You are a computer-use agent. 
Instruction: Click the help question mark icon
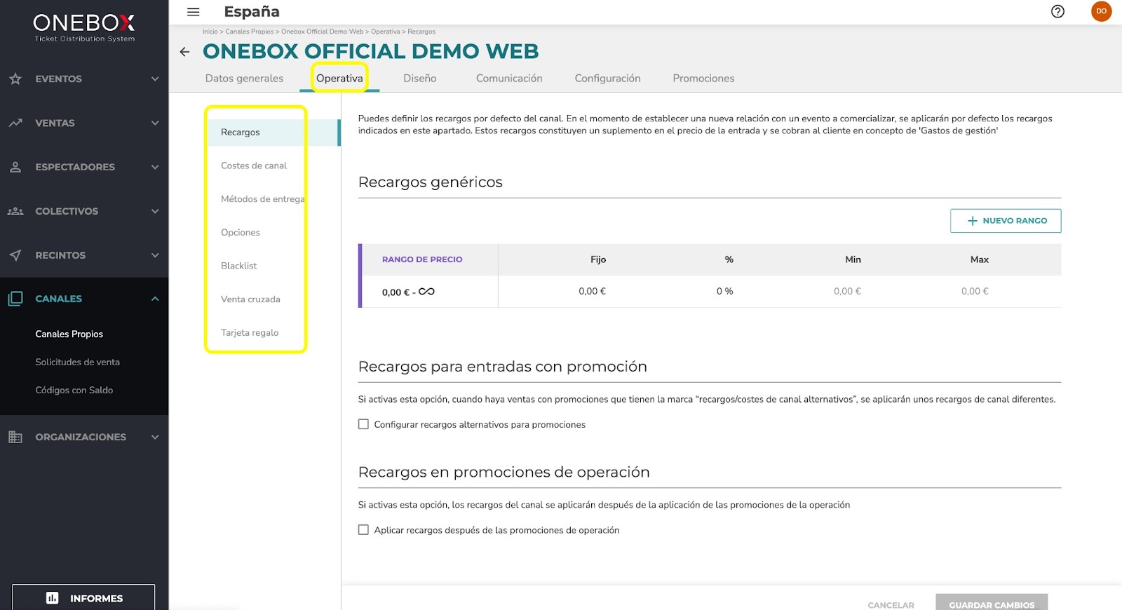click(x=1057, y=11)
